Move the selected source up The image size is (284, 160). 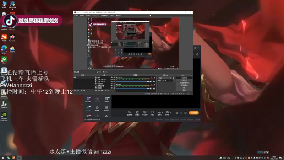point(105,91)
